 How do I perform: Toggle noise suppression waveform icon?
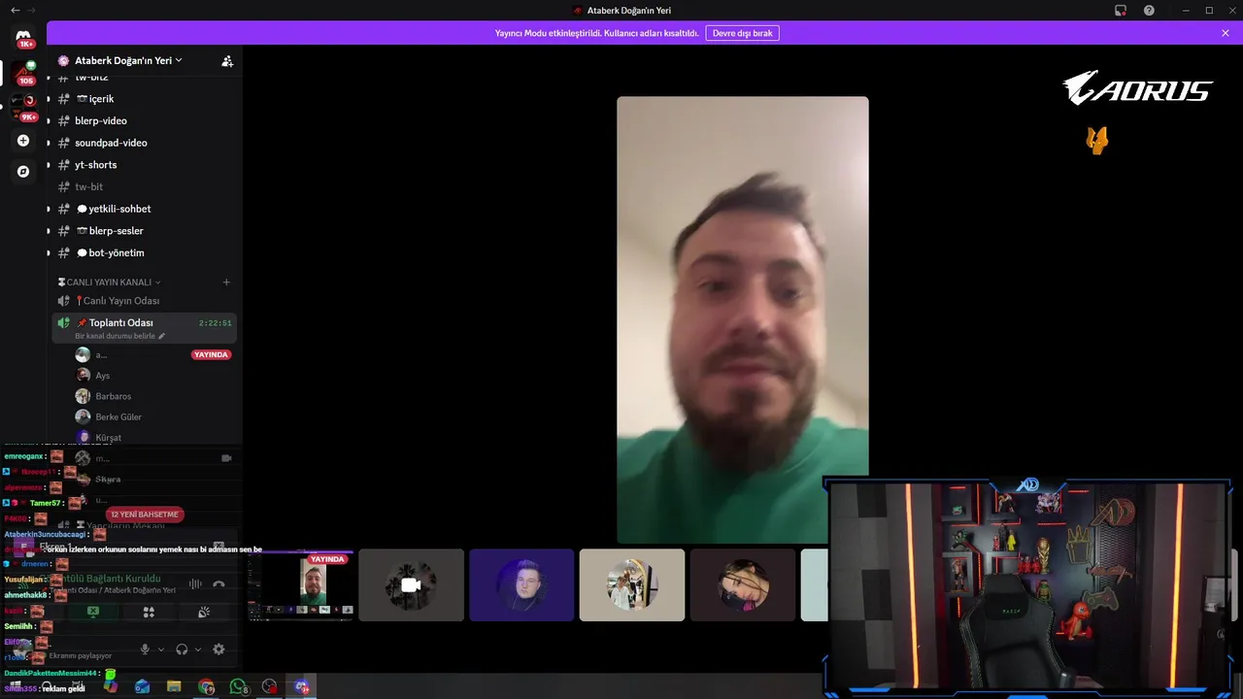tap(195, 583)
